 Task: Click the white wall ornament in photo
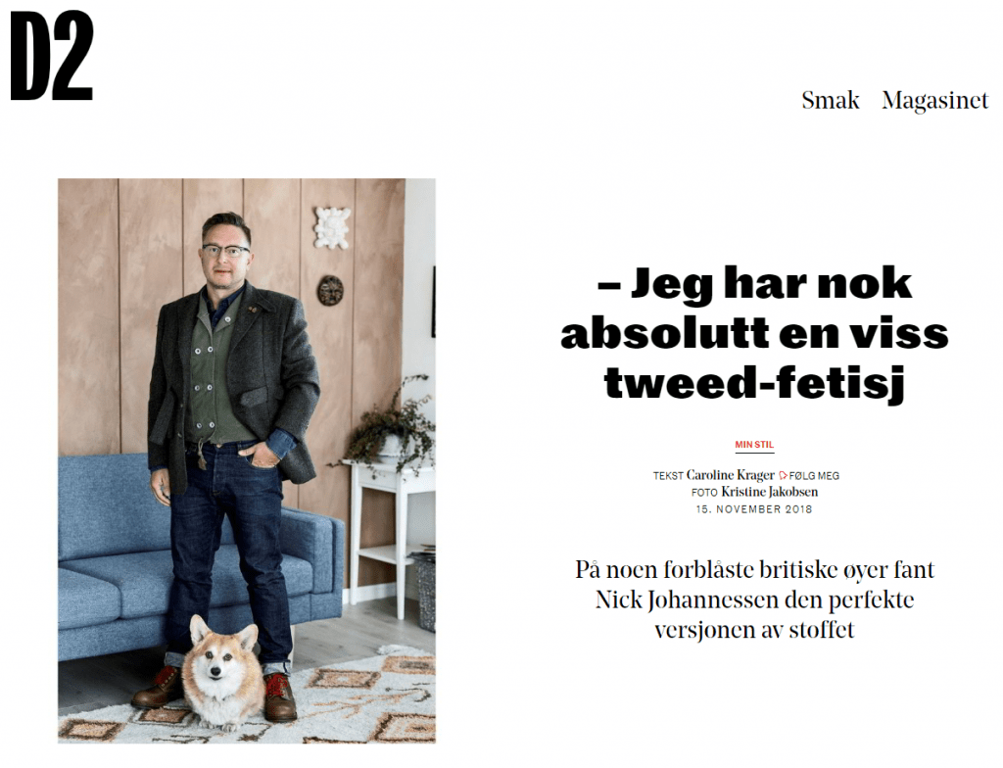click(332, 227)
